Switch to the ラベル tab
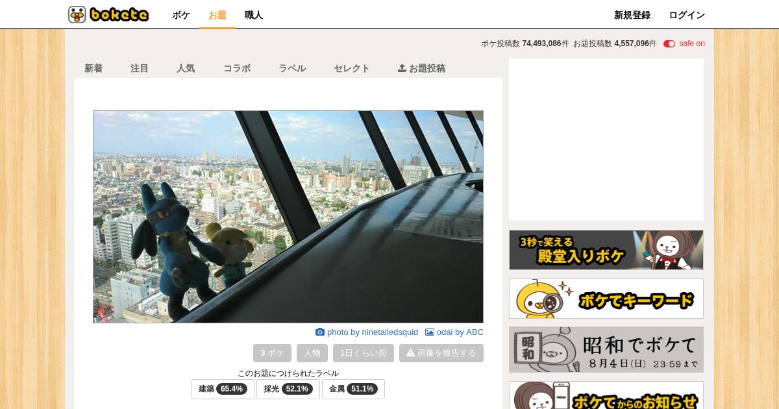The height and width of the screenshot is (409, 779). tap(292, 68)
